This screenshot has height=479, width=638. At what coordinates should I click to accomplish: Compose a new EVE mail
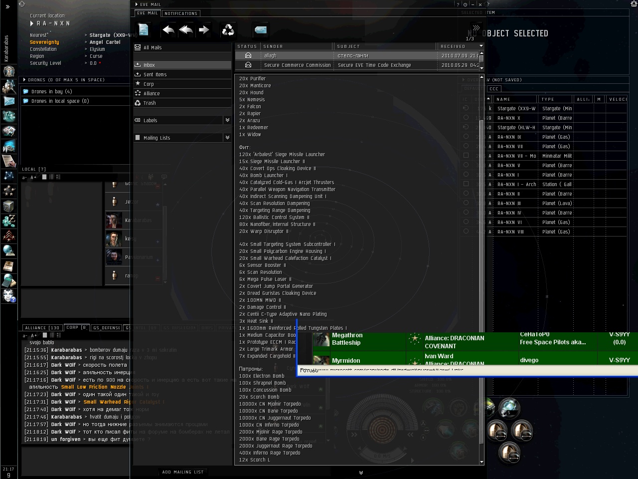click(x=144, y=30)
